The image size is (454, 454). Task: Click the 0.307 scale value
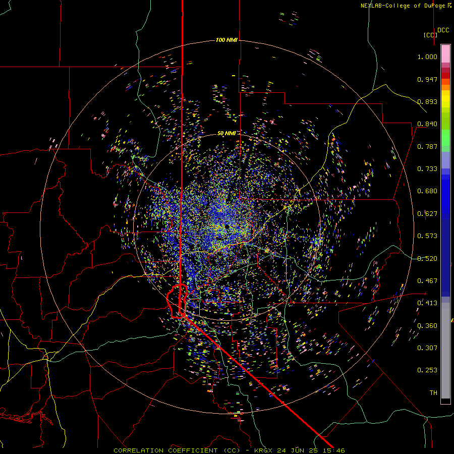click(427, 348)
